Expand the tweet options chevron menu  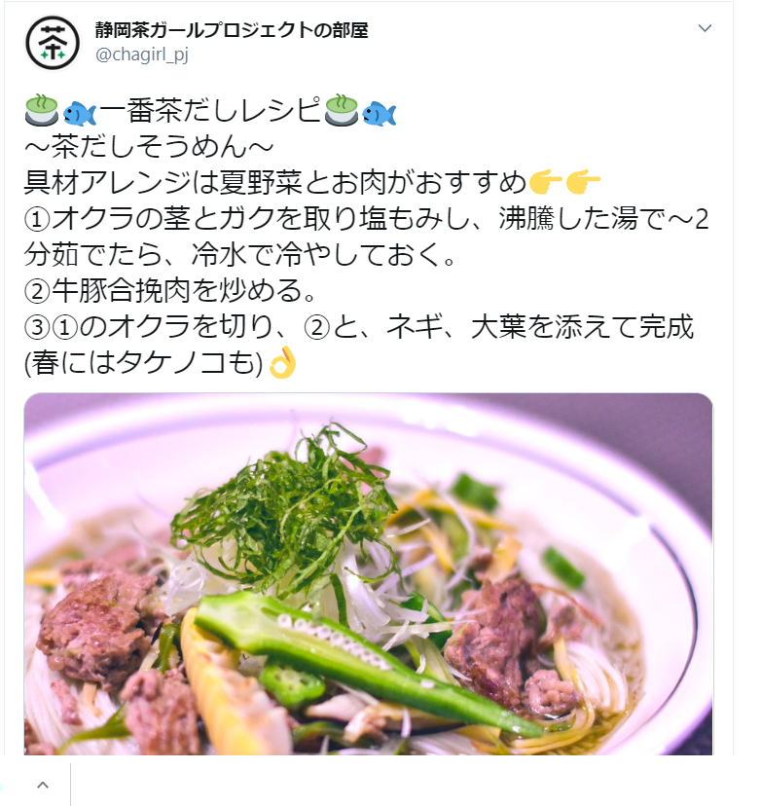tap(705, 28)
